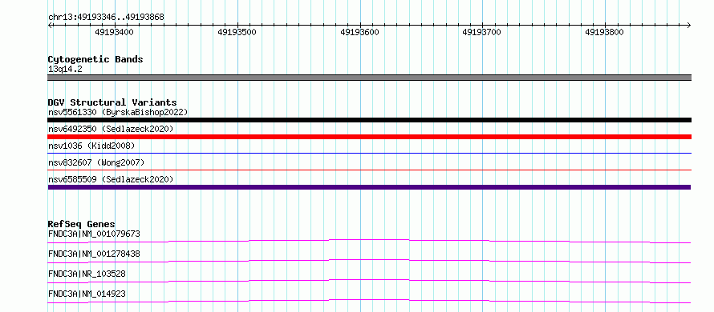This screenshot has width=714, height=312.
Task: Click the red nsv6492350 variant bar
Action: coord(369,137)
